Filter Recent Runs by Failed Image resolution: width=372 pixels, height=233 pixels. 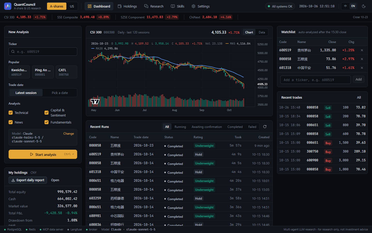(252, 127)
